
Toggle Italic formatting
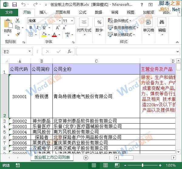click(x=37, y=28)
